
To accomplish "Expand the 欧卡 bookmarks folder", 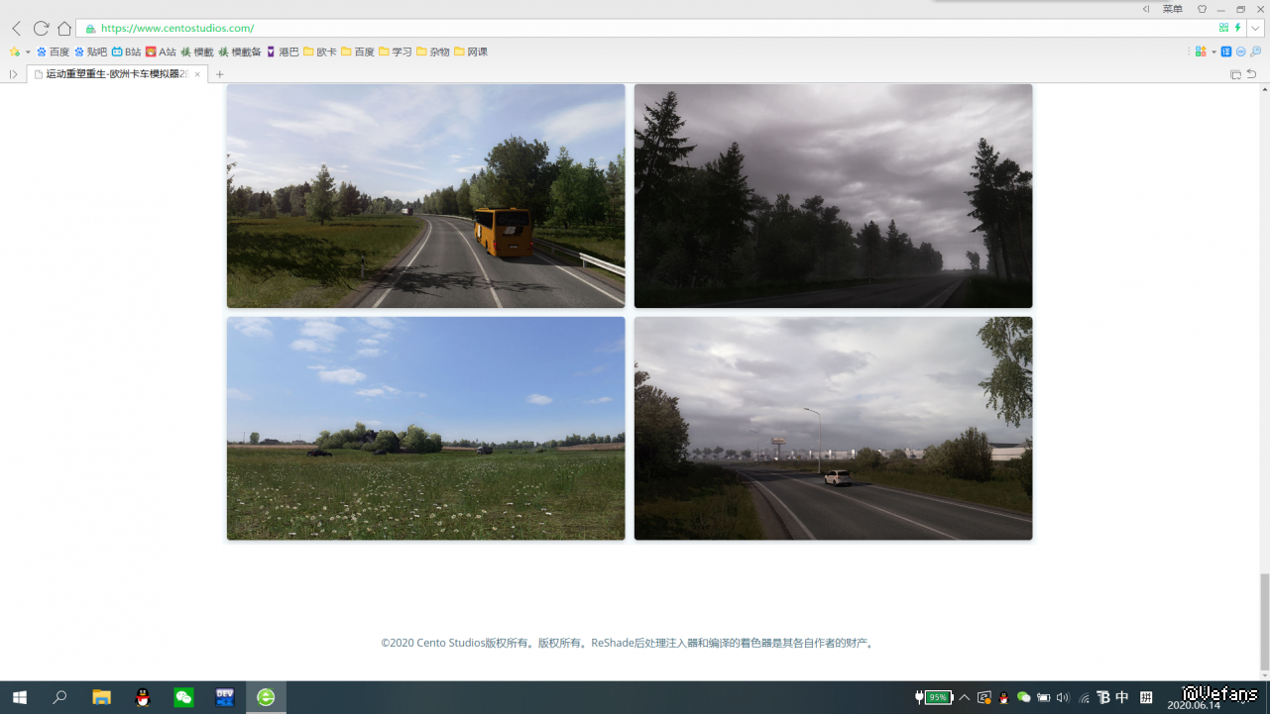I will click(320, 51).
